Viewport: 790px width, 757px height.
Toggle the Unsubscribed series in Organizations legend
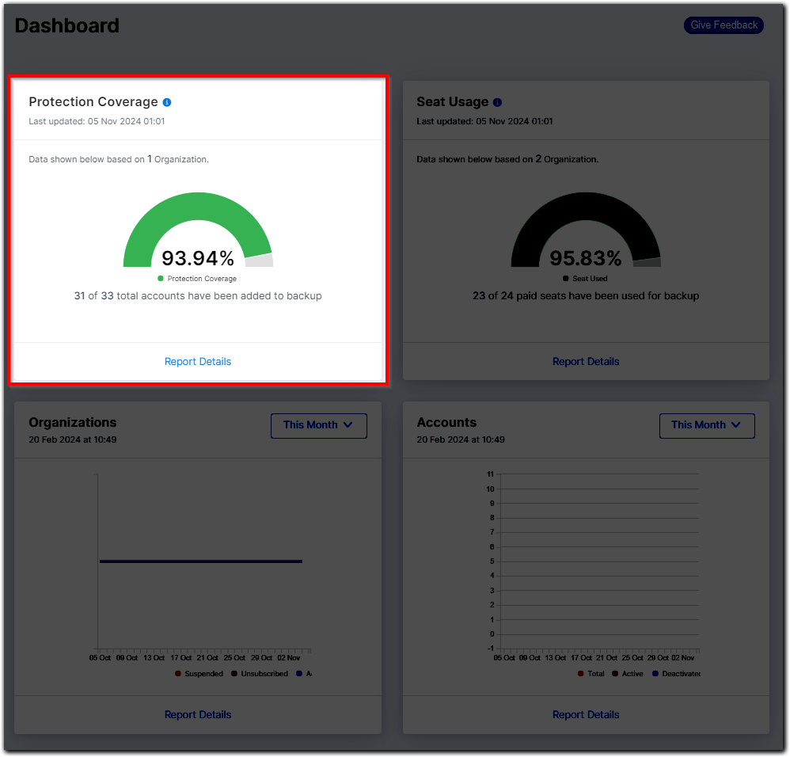tap(234, 674)
